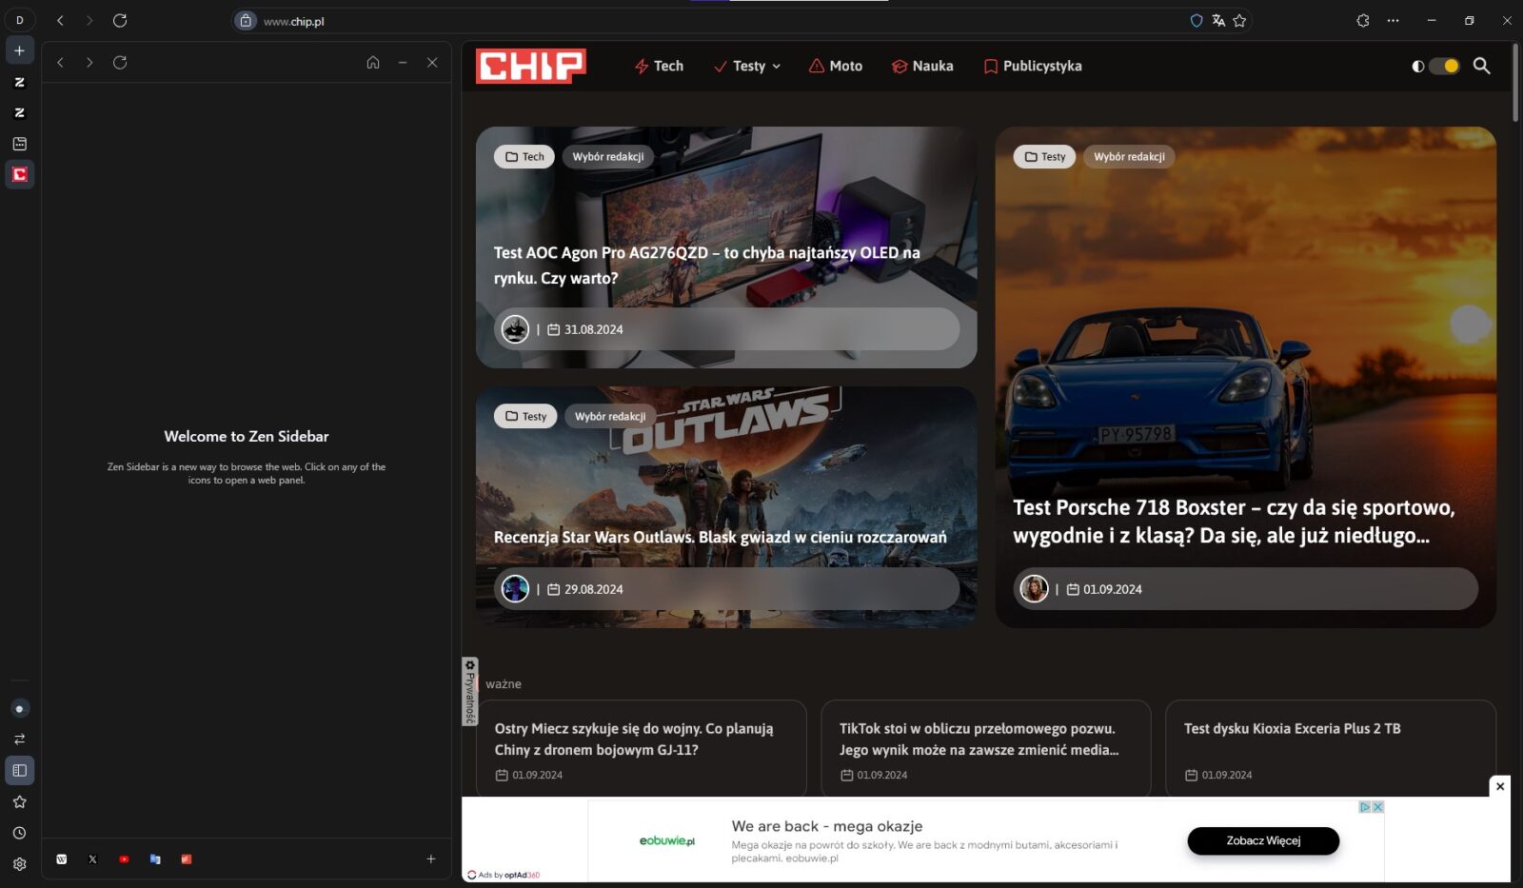Open the Wikipedia web panel
This screenshot has height=888, width=1523.
[61, 858]
